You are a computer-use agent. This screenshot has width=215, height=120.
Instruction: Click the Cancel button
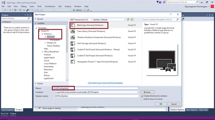[174, 104]
